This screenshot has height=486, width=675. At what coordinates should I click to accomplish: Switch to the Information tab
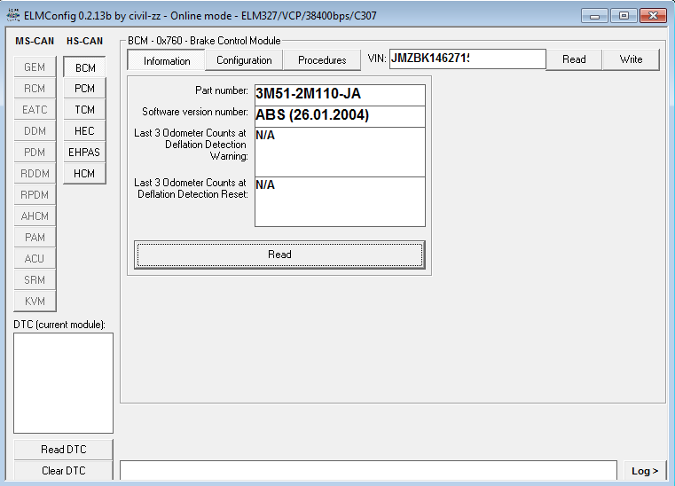tap(167, 60)
